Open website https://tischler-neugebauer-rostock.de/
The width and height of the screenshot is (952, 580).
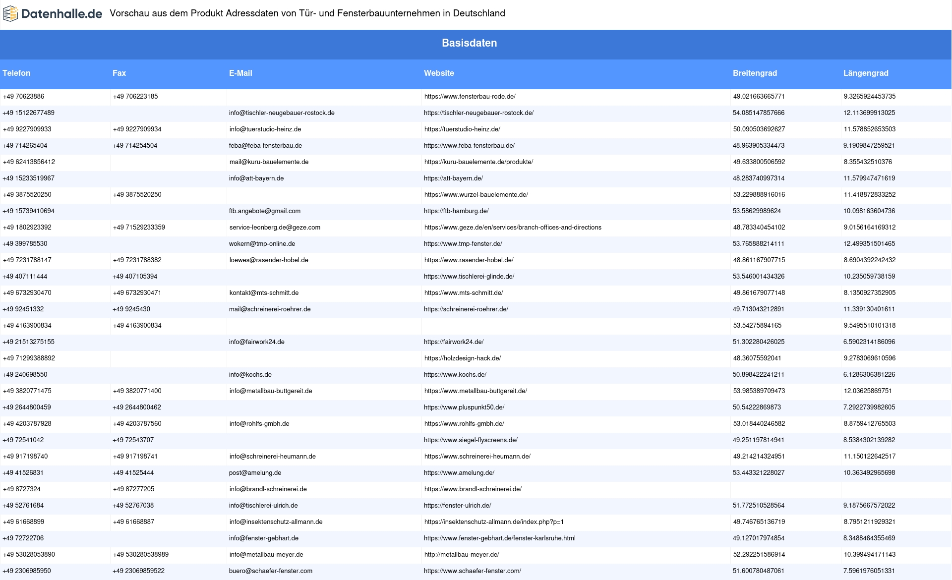[478, 113]
